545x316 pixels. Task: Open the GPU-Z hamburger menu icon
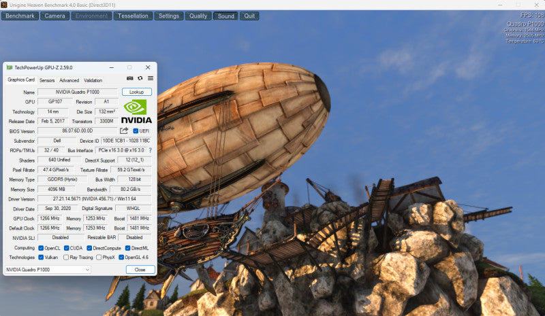[151, 78]
